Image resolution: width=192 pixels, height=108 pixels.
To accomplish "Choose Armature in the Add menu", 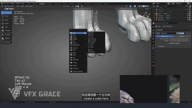I will click(x=78, y=48).
